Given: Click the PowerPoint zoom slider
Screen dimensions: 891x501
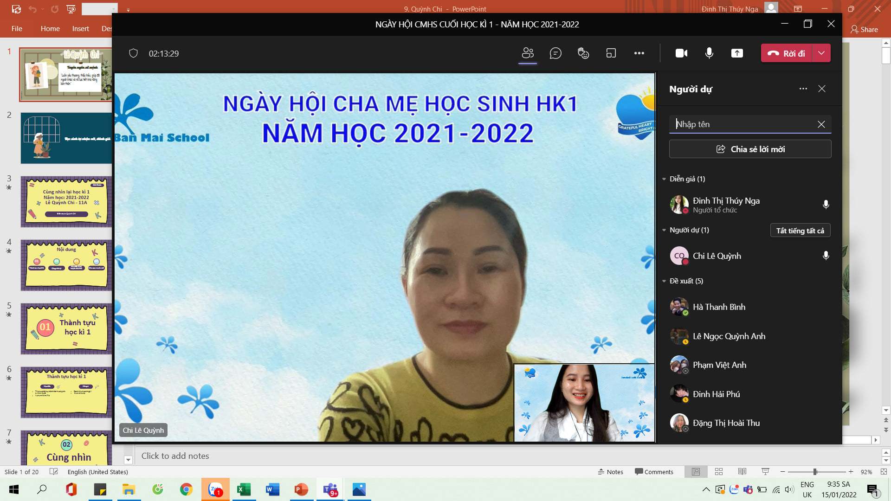Looking at the screenshot, I should click(815, 472).
